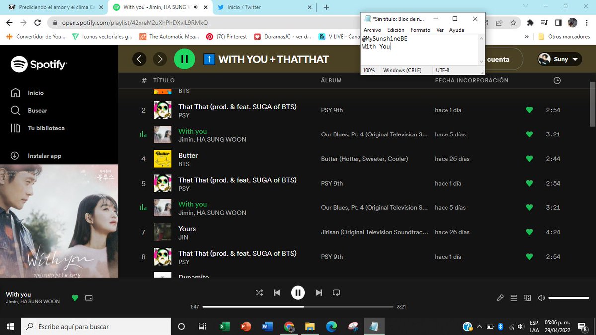
Task: Unlike That That row 5 heart
Action: (x=529, y=183)
